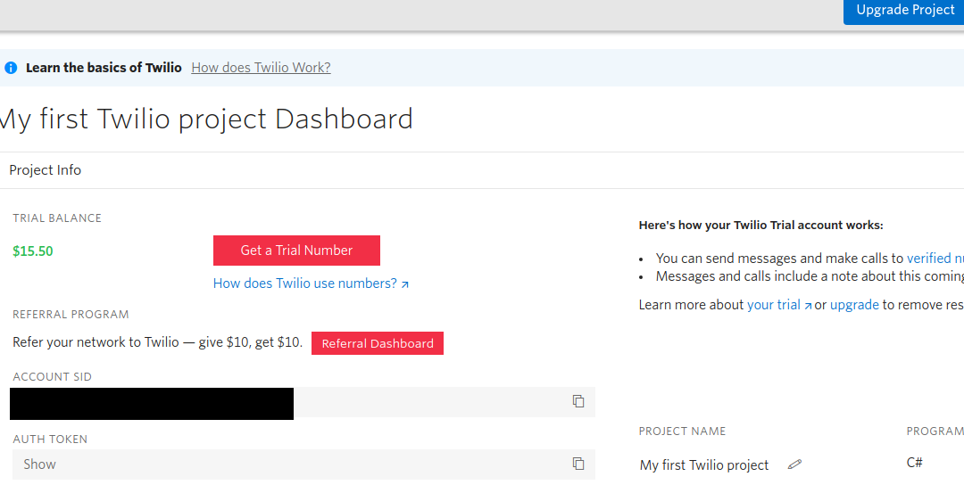Show the hidden Auth Token

tap(40, 464)
